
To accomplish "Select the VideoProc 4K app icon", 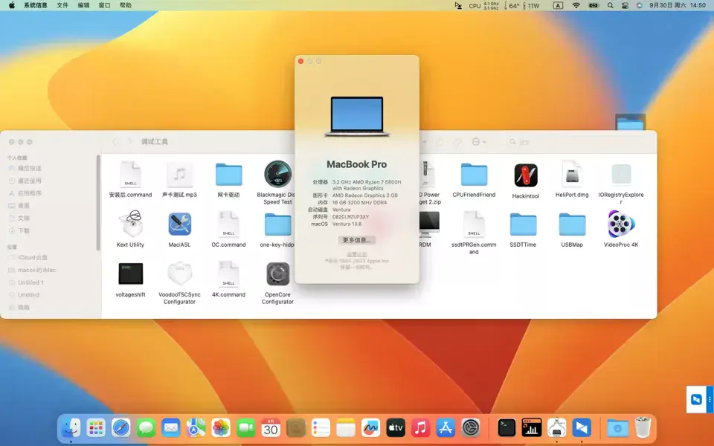I will (621, 224).
